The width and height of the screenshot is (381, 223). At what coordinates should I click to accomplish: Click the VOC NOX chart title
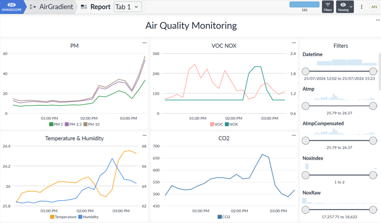[224, 46]
